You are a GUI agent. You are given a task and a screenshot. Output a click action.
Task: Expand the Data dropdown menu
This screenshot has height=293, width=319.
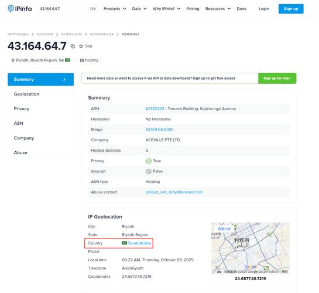click(x=139, y=9)
